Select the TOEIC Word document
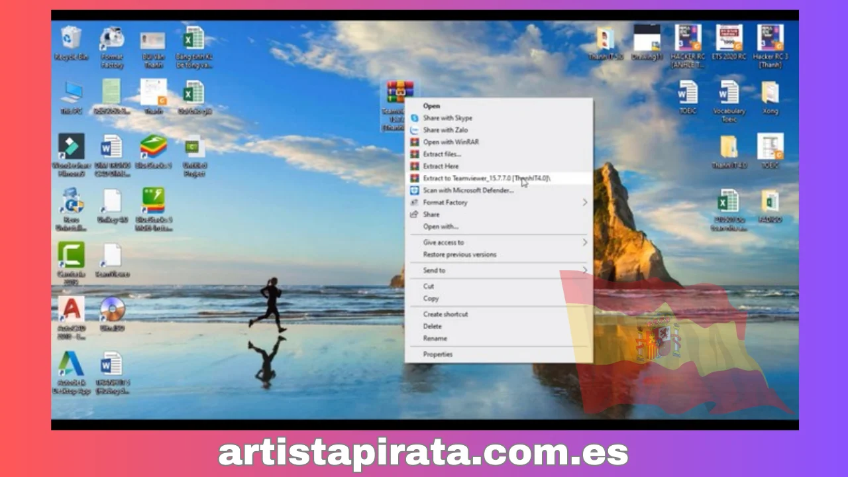The height and width of the screenshot is (477, 848). [x=688, y=97]
